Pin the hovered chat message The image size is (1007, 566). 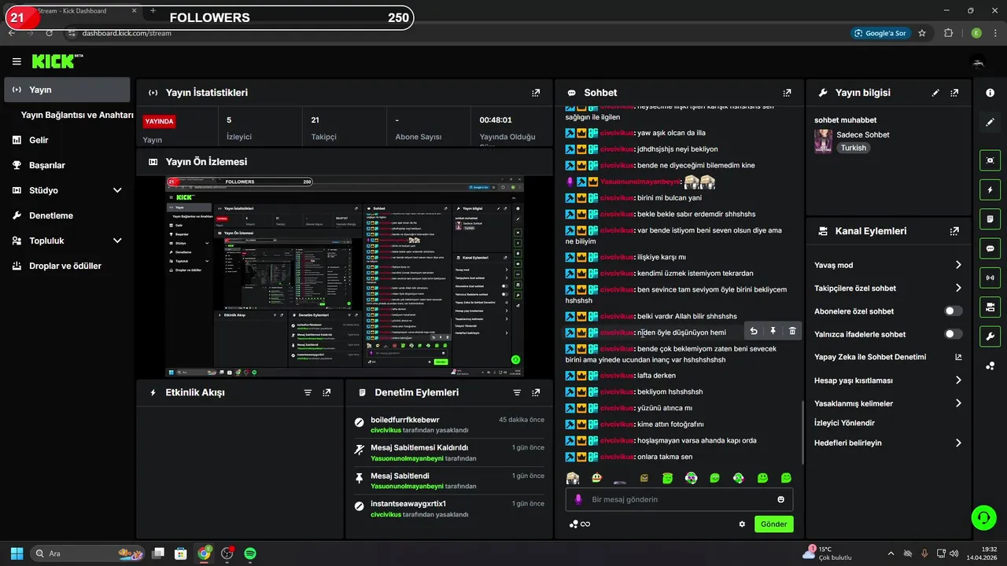(773, 332)
